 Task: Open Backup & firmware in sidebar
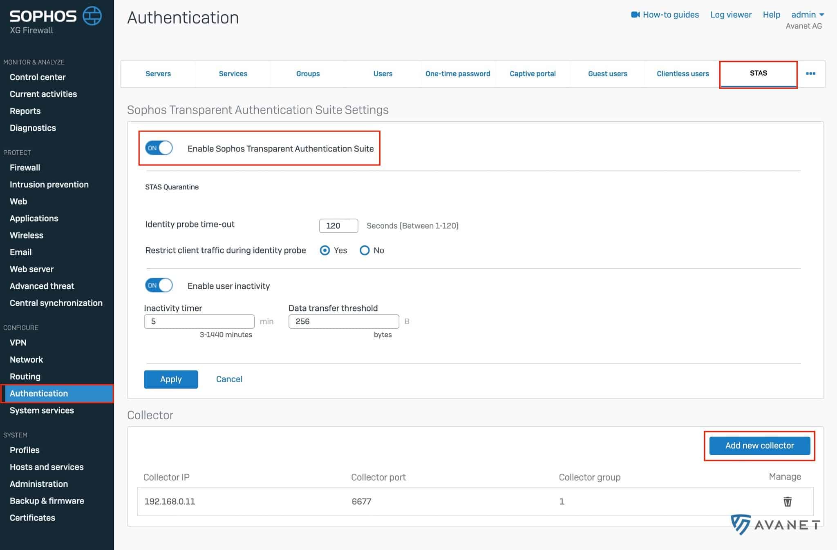47,501
